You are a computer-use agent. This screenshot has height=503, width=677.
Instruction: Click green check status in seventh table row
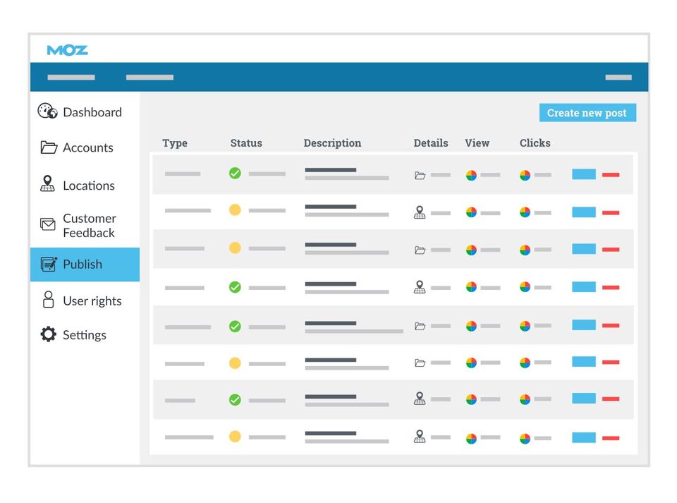pyautogui.click(x=235, y=400)
